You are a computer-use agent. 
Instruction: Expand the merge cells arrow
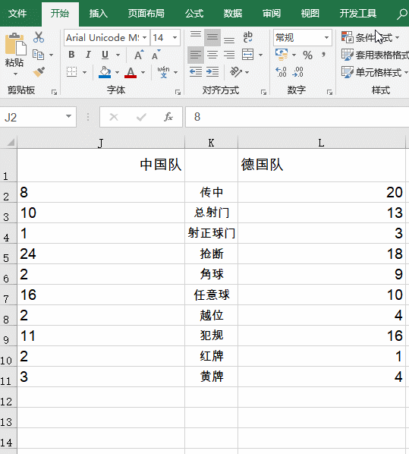[x=261, y=55]
